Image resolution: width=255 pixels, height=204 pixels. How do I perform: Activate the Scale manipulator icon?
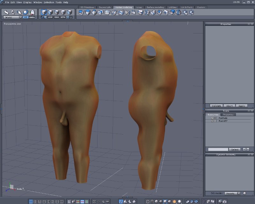tap(19, 12)
